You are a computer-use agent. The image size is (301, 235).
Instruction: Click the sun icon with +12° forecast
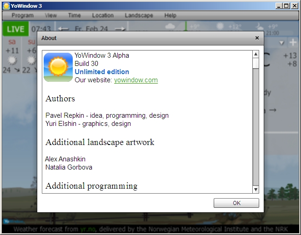[220, 26]
